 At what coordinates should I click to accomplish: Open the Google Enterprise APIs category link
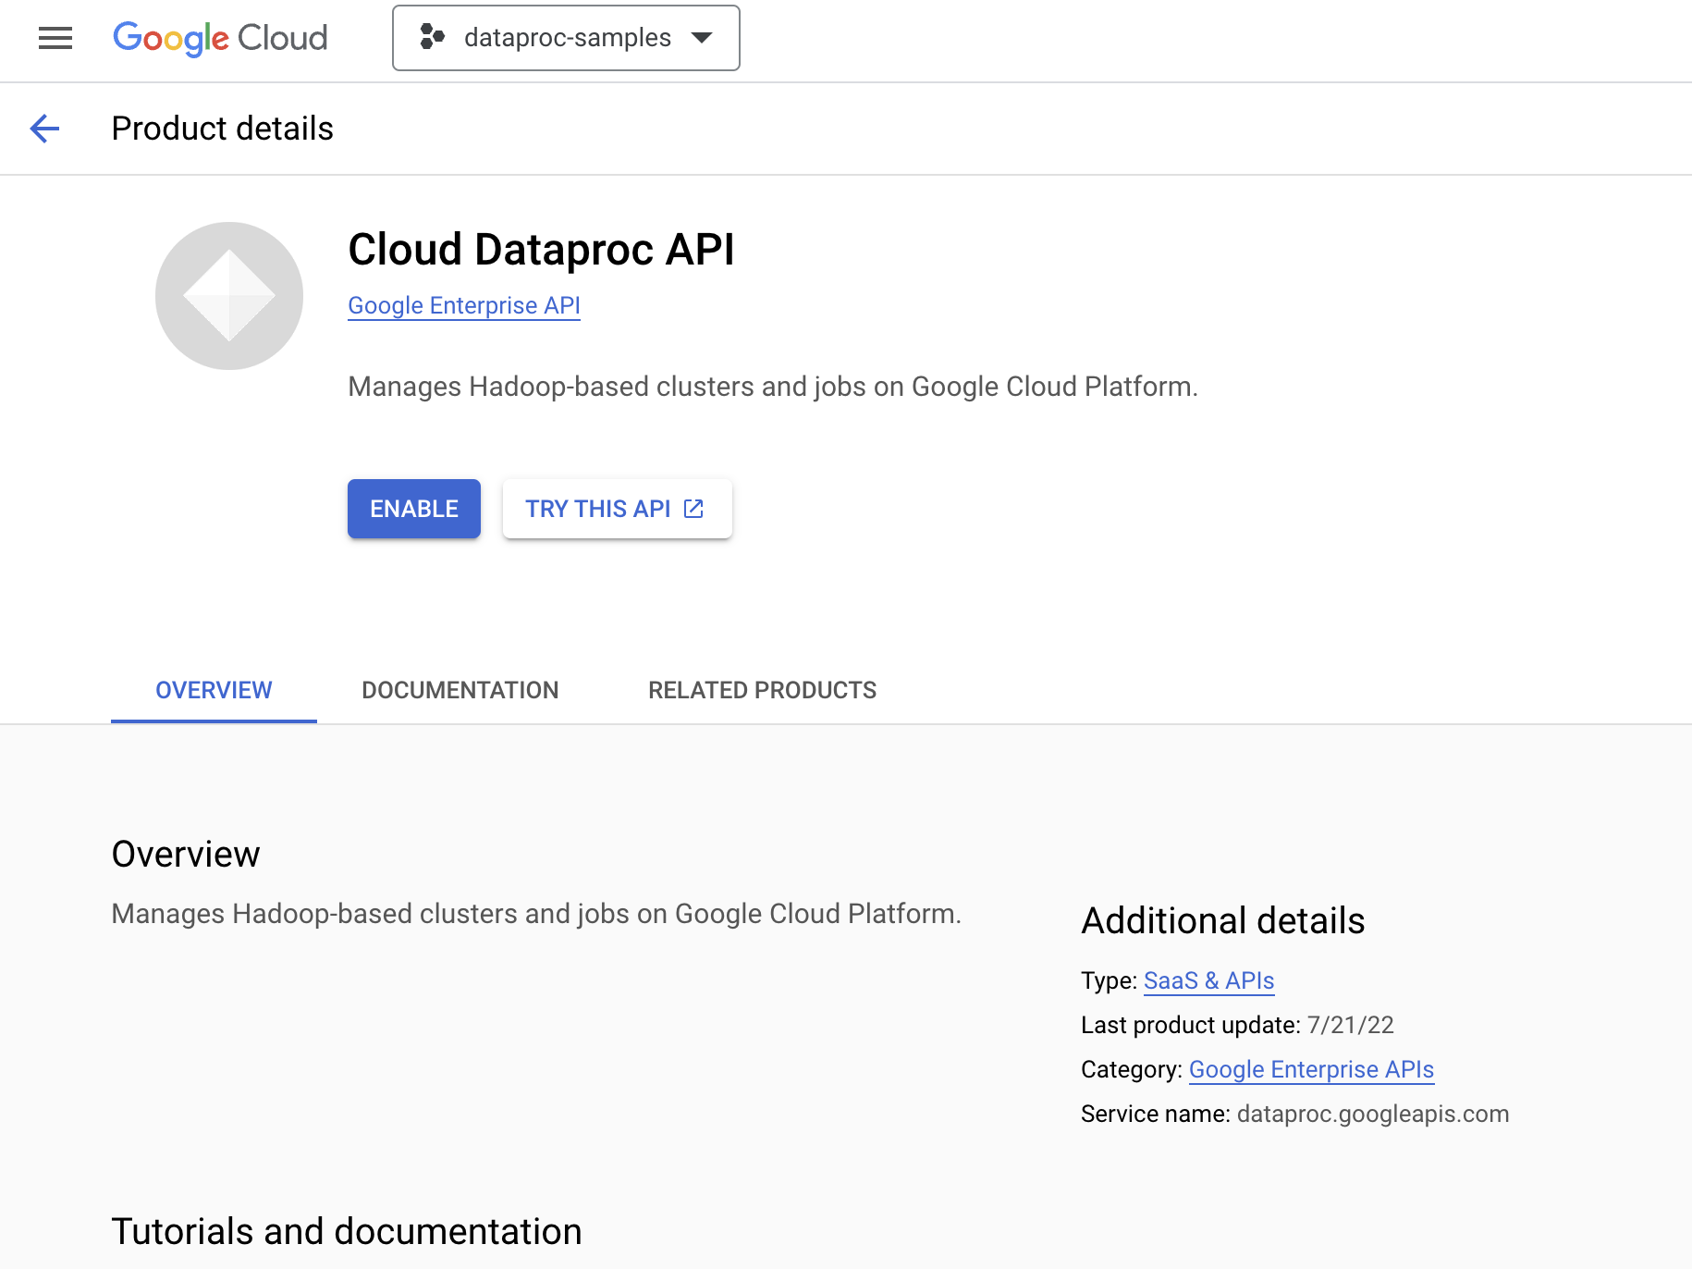[x=1311, y=1069]
